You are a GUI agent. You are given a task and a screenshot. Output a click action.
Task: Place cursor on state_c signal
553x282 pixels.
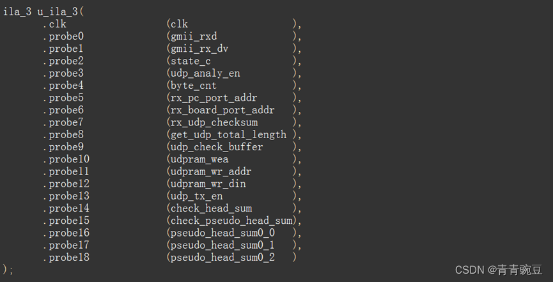pyautogui.click(x=191, y=61)
